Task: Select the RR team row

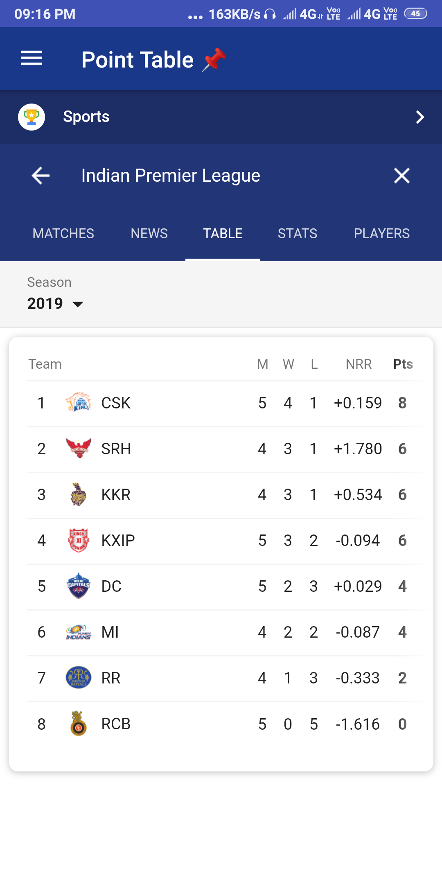Action: click(x=221, y=678)
